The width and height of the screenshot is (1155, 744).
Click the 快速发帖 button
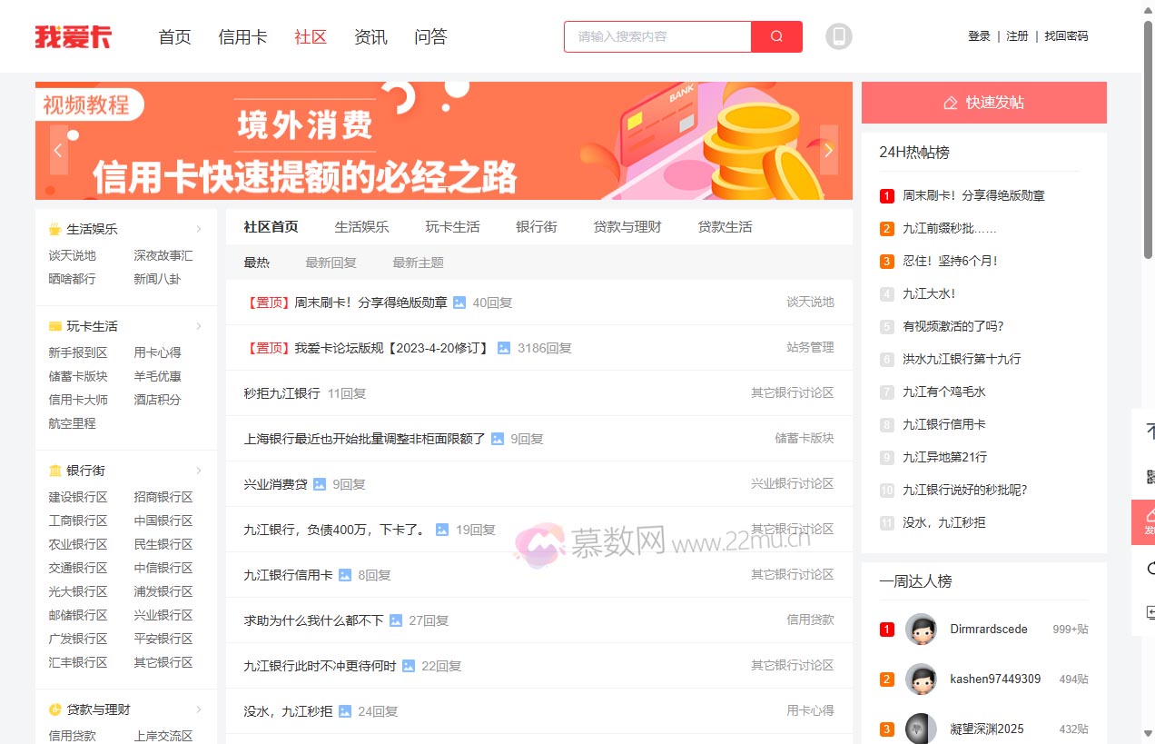click(983, 102)
